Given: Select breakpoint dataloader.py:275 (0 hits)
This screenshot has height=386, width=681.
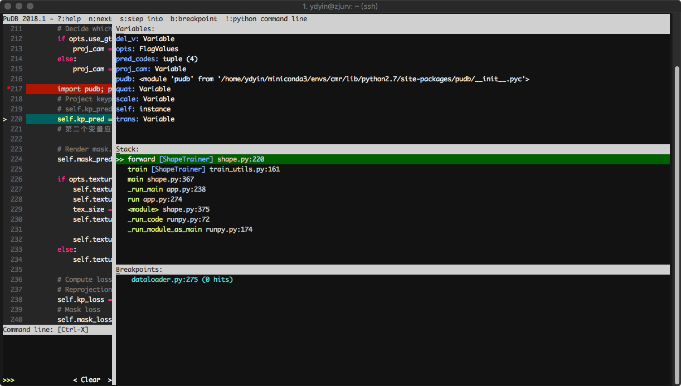Looking at the screenshot, I should (x=182, y=280).
